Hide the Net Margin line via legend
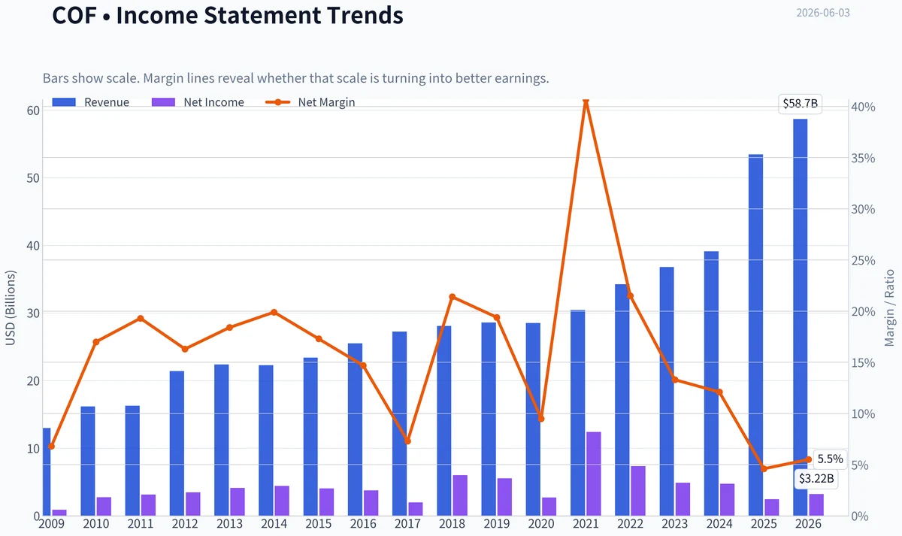 pos(310,102)
